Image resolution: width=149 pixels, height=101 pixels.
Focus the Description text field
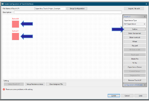pyautogui.click(x=68, y=12)
